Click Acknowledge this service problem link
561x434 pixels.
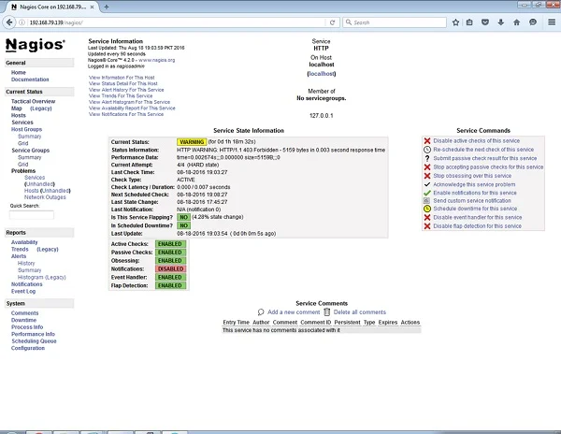474,184
